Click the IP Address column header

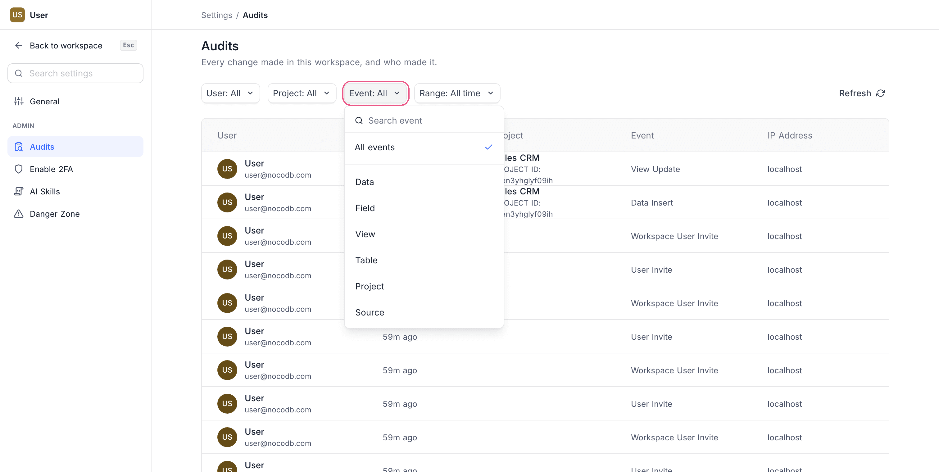(790, 135)
